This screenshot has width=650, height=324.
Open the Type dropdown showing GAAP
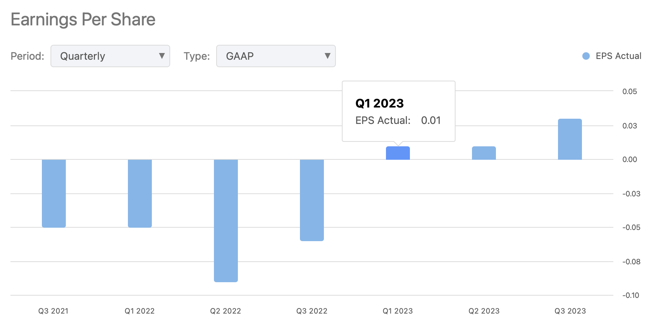tap(276, 56)
